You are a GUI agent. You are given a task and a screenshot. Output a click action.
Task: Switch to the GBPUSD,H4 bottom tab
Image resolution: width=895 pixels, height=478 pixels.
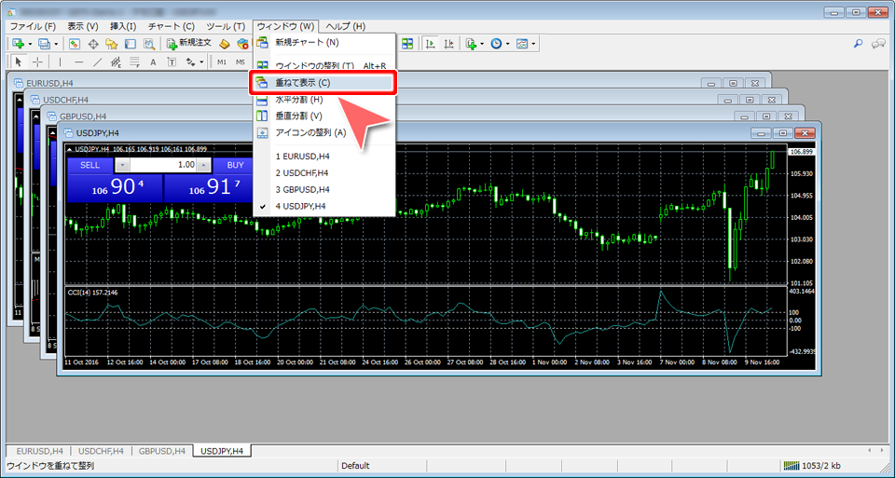(162, 451)
